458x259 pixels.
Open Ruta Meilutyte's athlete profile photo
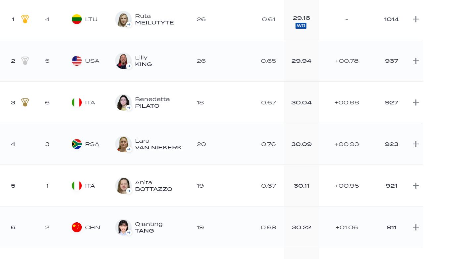123,19
